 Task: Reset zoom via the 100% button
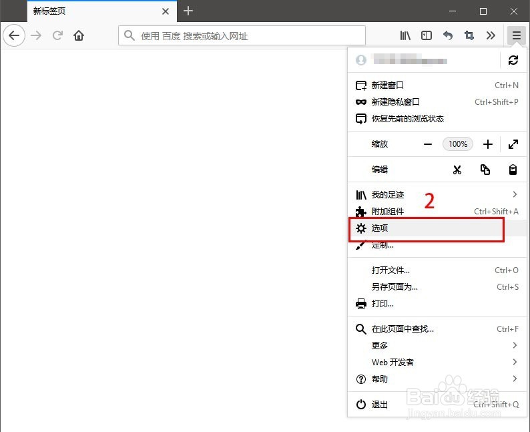[x=458, y=144]
